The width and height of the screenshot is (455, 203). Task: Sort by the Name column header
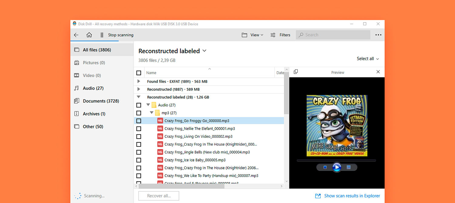151,73
